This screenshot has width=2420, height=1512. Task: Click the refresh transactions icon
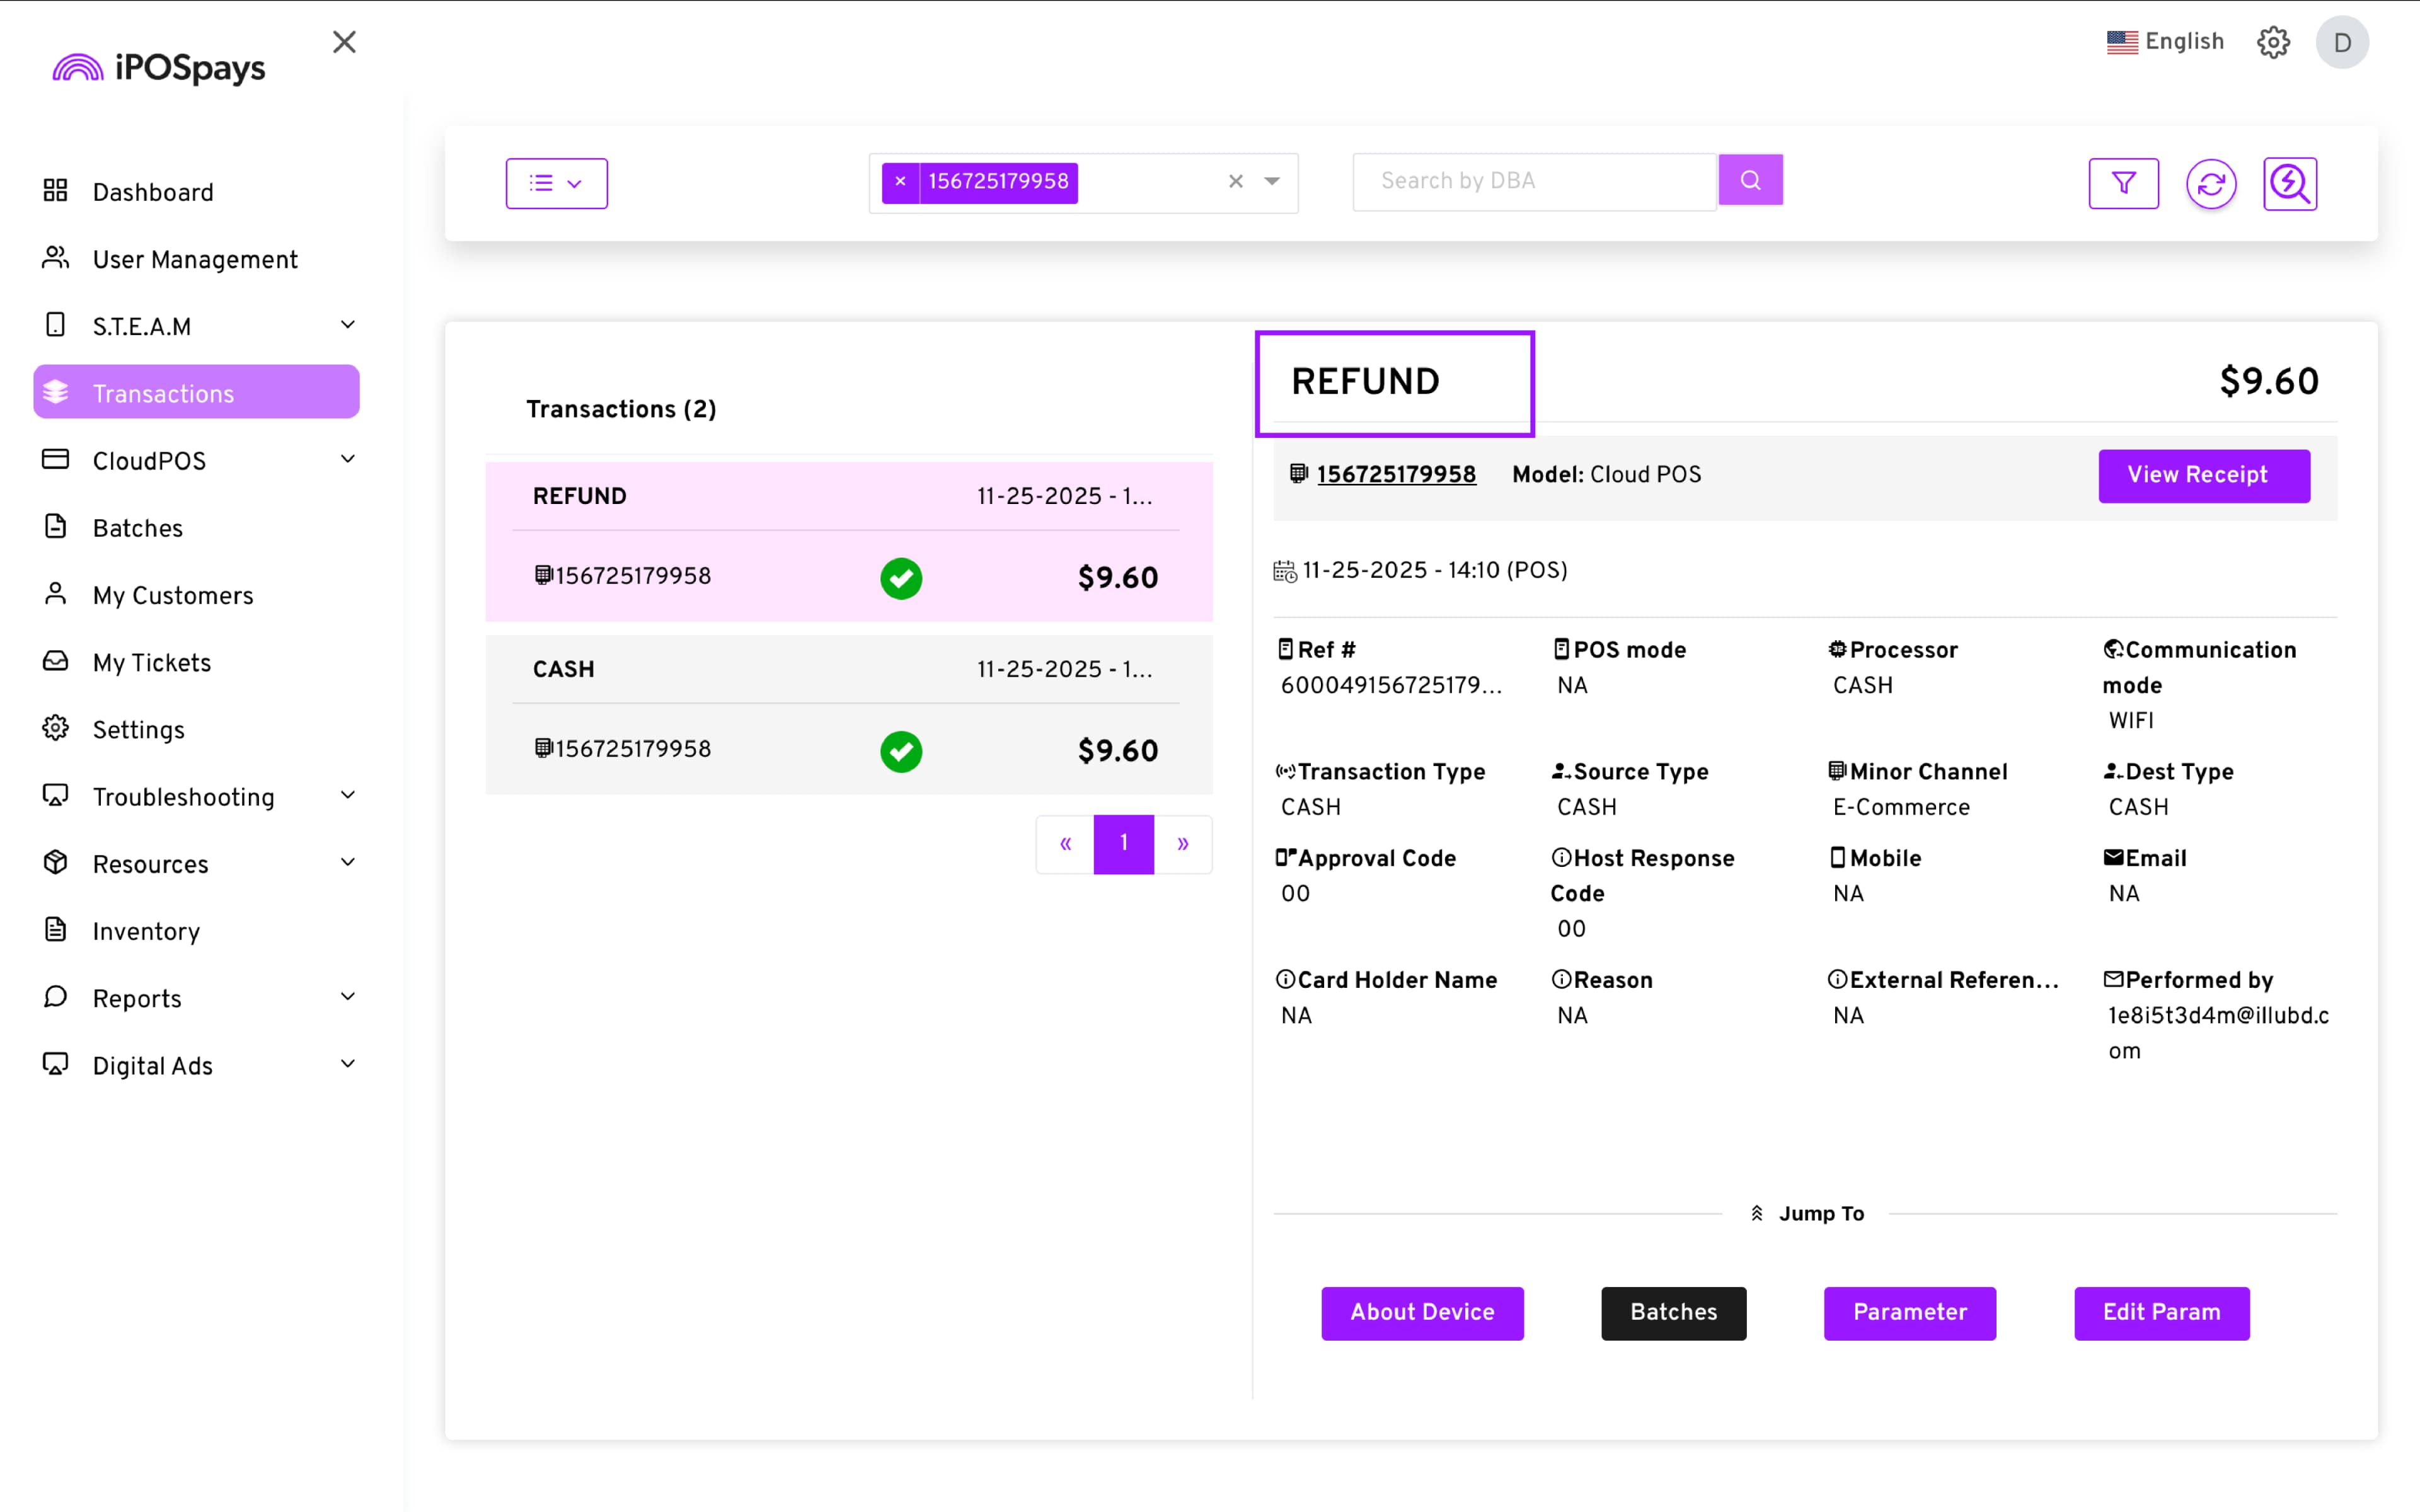2210,184
